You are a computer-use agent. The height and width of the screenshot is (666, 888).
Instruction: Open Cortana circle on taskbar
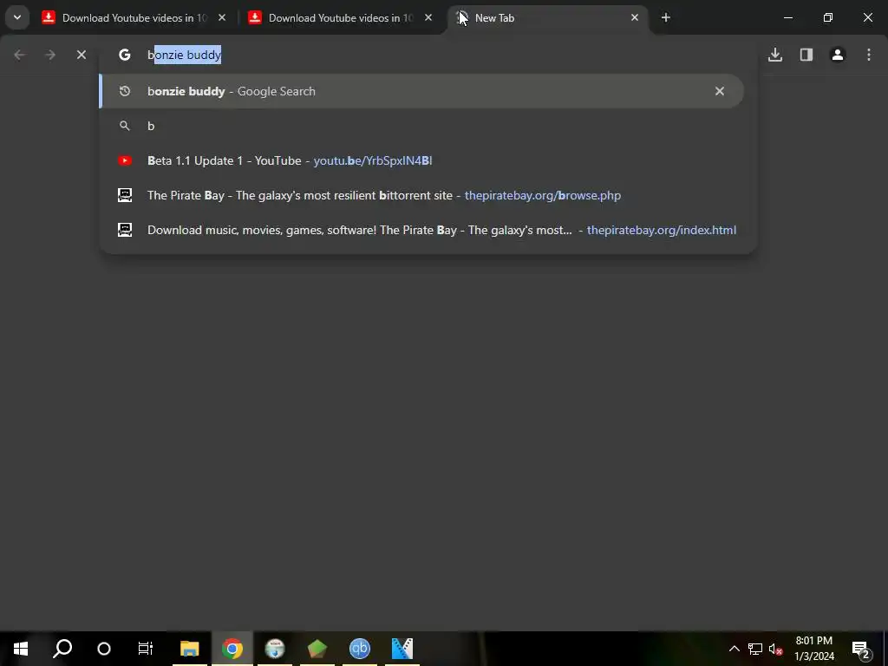point(104,649)
